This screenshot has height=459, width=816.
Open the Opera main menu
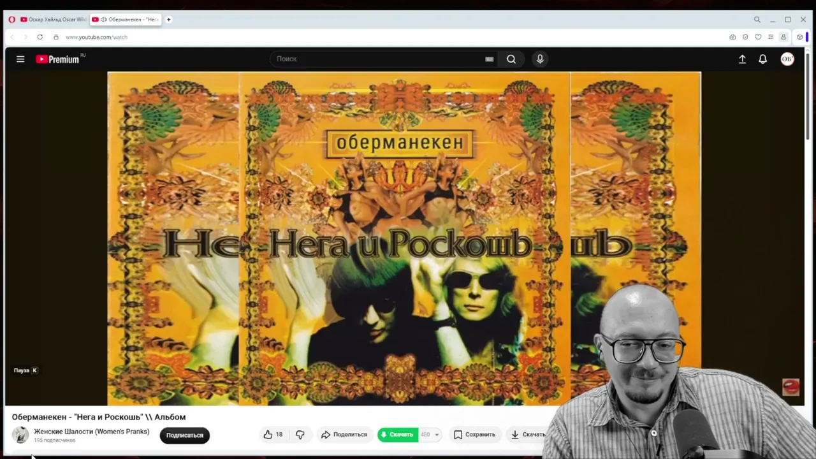click(x=11, y=20)
